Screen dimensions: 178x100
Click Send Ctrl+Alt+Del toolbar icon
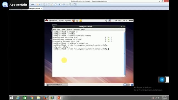pos(44,4)
